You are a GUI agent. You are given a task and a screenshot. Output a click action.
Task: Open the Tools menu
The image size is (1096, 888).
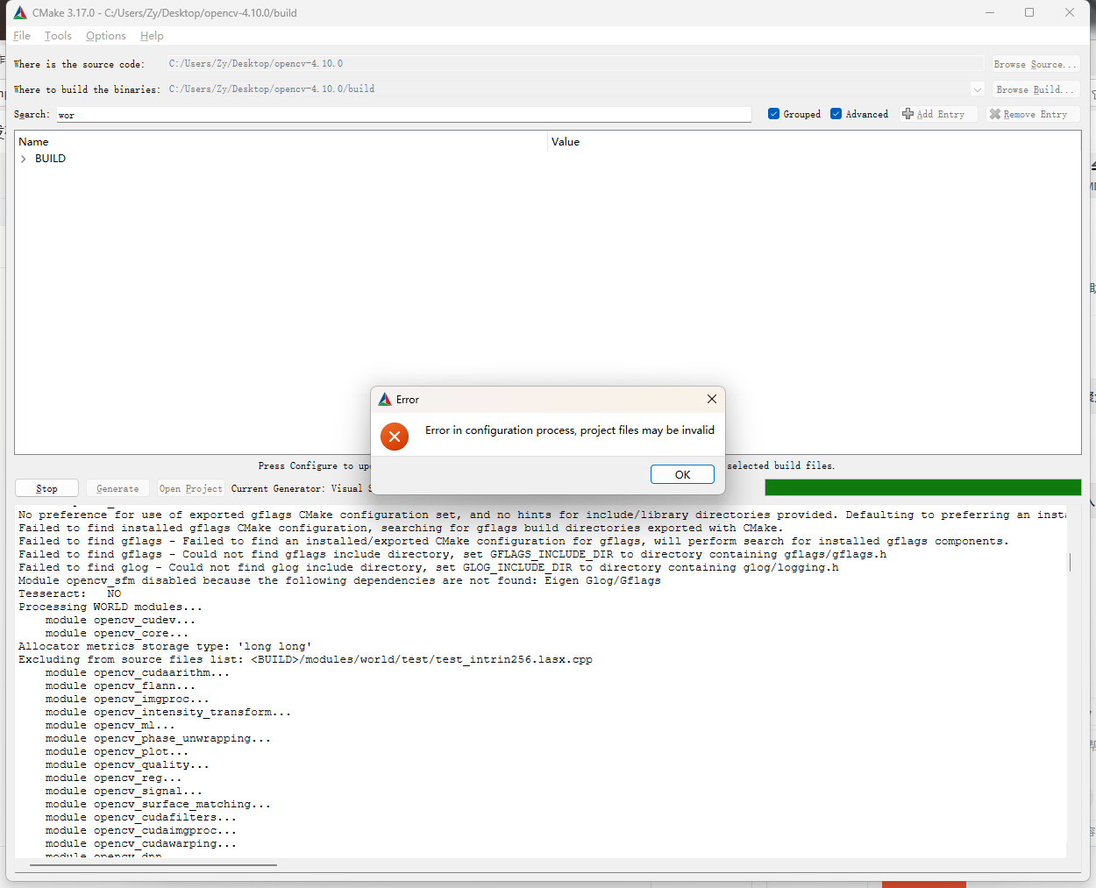pyautogui.click(x=58, y=36)
